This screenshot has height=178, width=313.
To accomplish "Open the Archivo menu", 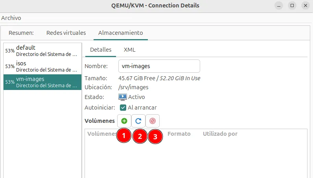I will click(x=11, y=18).
